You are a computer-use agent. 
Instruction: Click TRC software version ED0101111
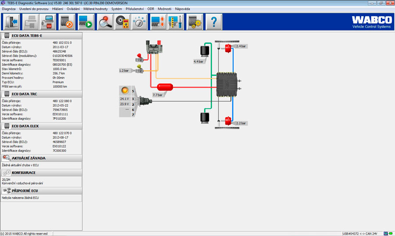60,114
